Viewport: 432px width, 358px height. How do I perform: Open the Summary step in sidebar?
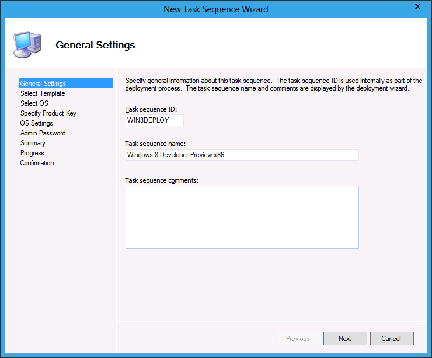[x=33, y=143]
